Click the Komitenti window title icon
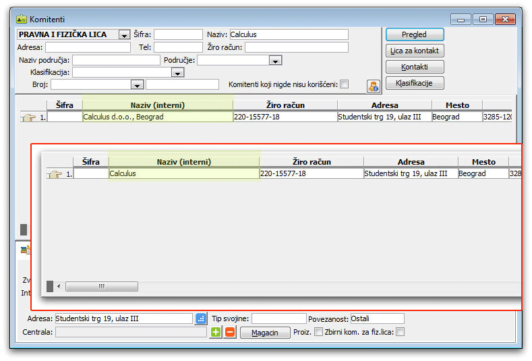532x361 pixels. (x=22, y=19)
